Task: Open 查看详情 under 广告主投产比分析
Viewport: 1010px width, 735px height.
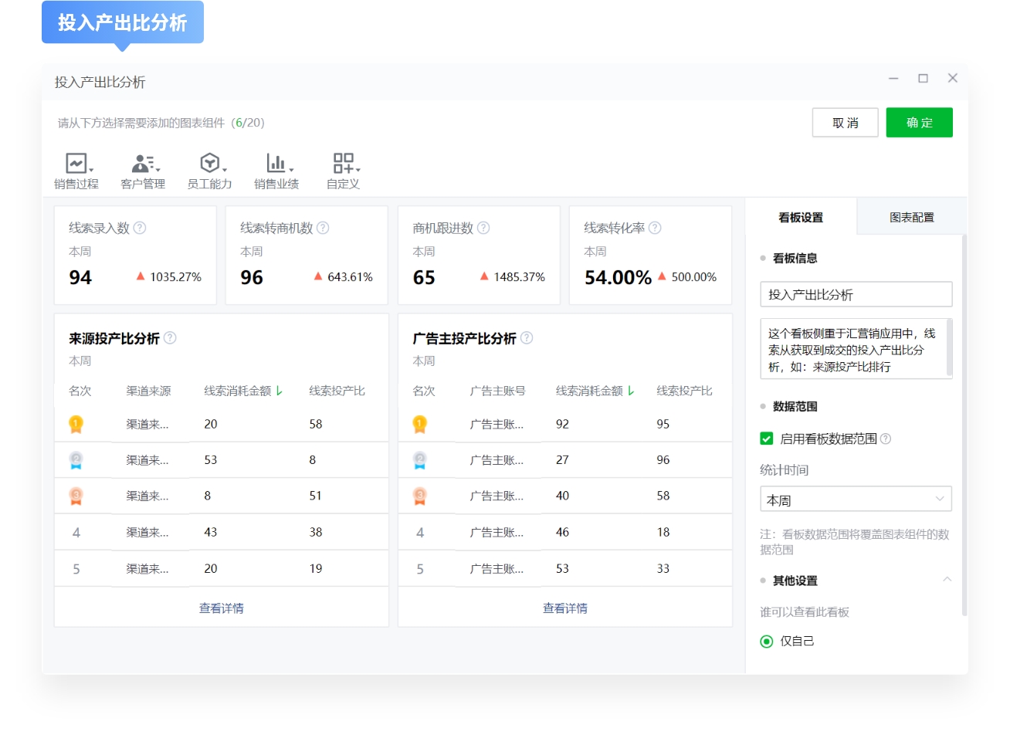Action: 564,608
